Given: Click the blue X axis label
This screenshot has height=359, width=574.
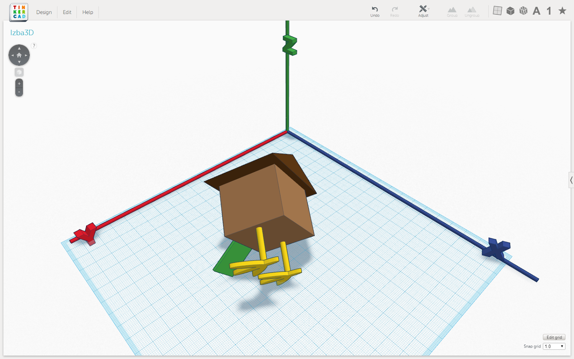Looking at the screenshot, I should [496, 248].
